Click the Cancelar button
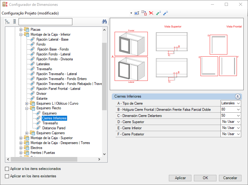Image resolution: width=248 pixels, height=185 pixels. pyautogui.click(x=230, y=178)
